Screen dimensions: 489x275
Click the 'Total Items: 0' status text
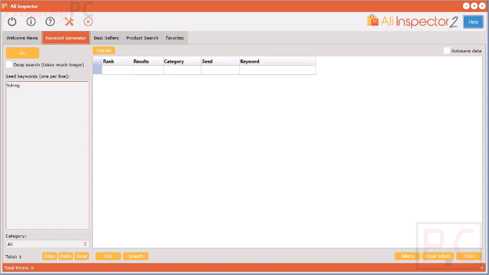19,268
